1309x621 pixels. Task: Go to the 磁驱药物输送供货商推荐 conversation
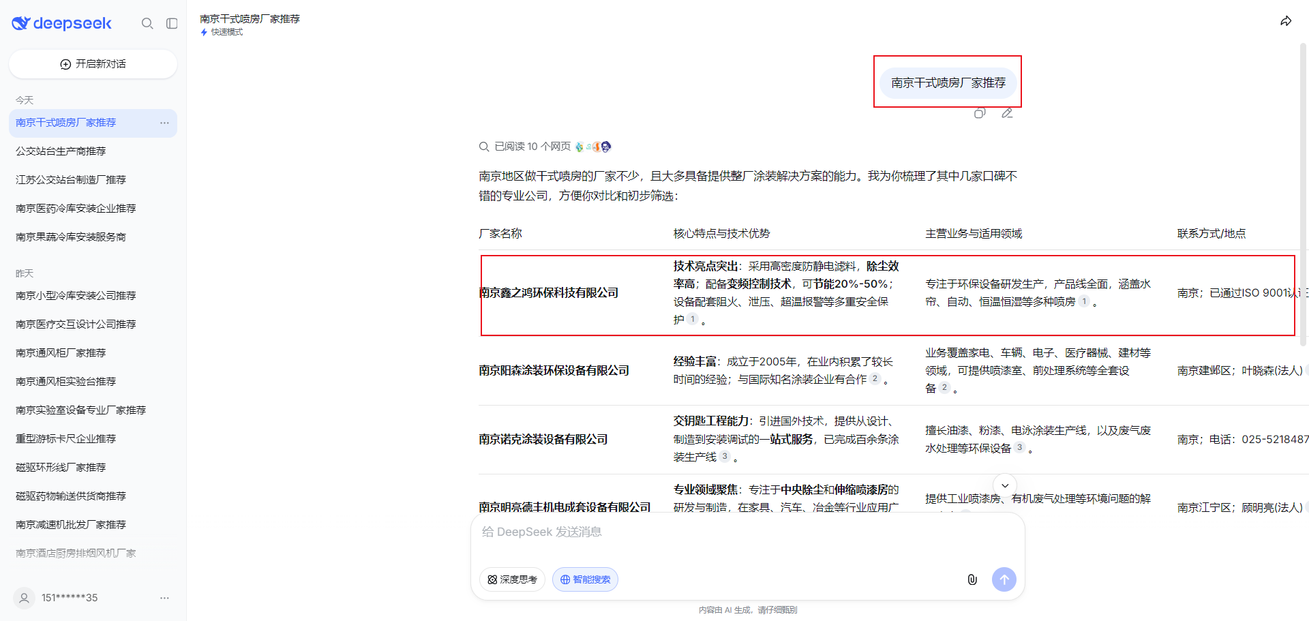(93, 496)
